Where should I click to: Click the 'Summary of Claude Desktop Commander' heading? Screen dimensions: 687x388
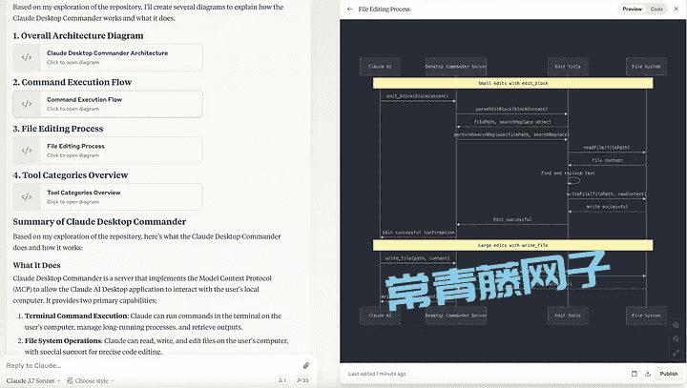[99, 221]
